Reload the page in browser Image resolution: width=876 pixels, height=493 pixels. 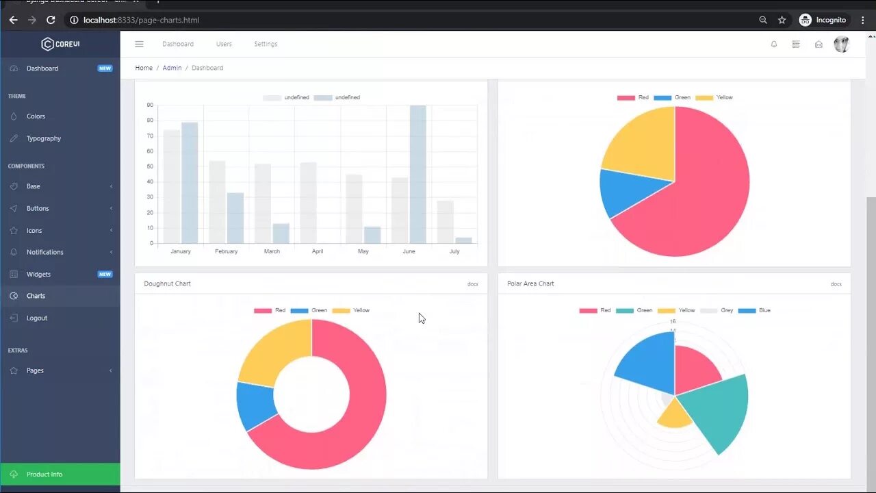point(51,20)
